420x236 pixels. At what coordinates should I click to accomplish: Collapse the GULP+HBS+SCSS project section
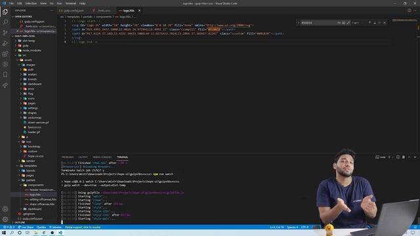coord(33,36)
